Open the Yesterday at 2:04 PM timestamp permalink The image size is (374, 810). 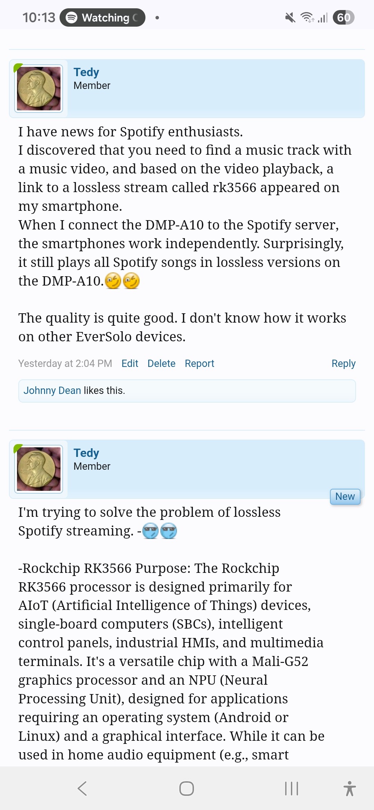tap(65, 363)
